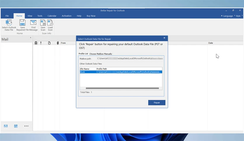Restore down the Stellar Repair window
Viewport: 244px width, 141px height.
pyautogui.click(x=233, y=10)
